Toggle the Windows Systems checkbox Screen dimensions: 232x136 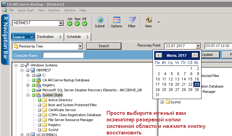click(22, 65)
